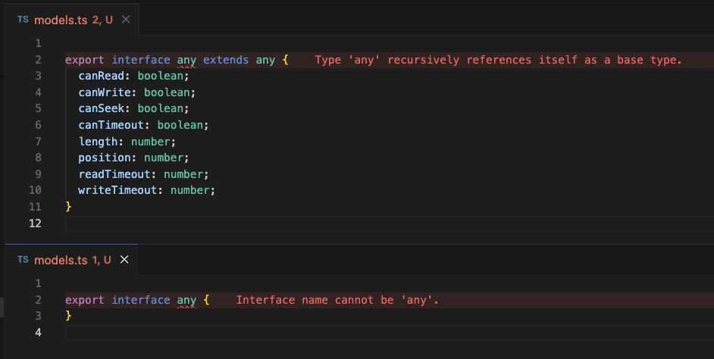Activate the models.ts 1, U tab
Image resolution: width=714 pixels, height=359 pixels.
(x=61, y=260)
